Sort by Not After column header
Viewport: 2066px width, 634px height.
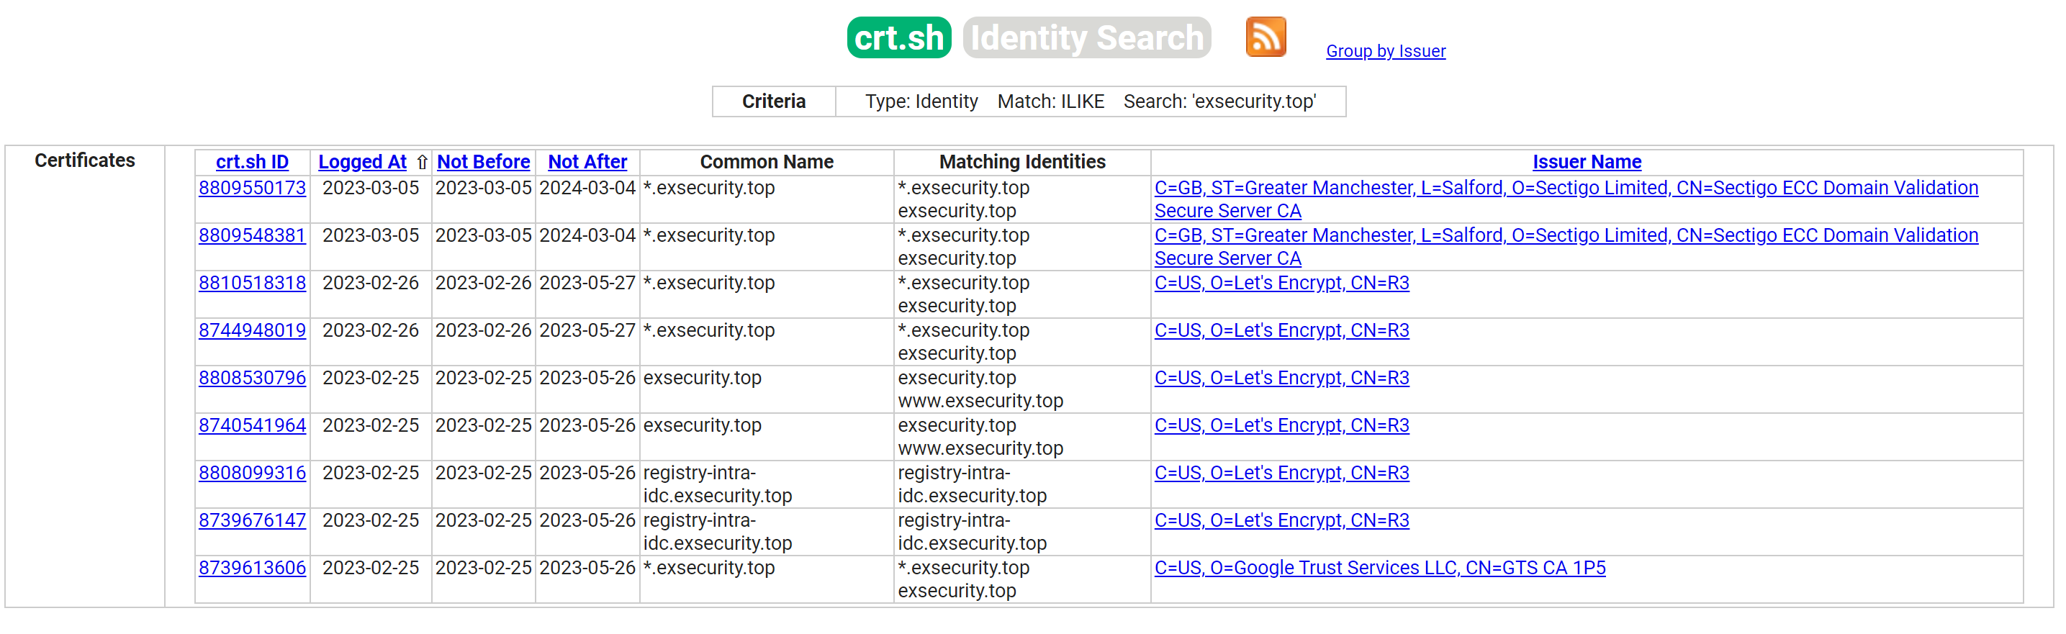(587, 162)
